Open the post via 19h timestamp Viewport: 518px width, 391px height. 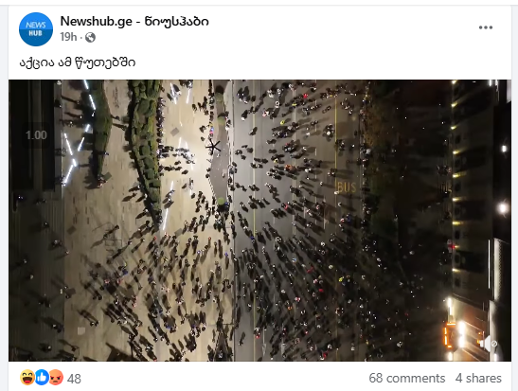[68, 37]
